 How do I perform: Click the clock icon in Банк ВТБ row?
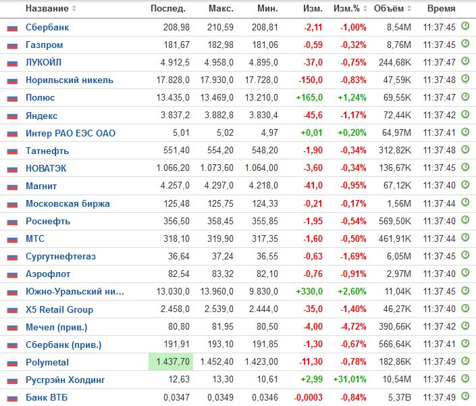(x=465, y=396)
